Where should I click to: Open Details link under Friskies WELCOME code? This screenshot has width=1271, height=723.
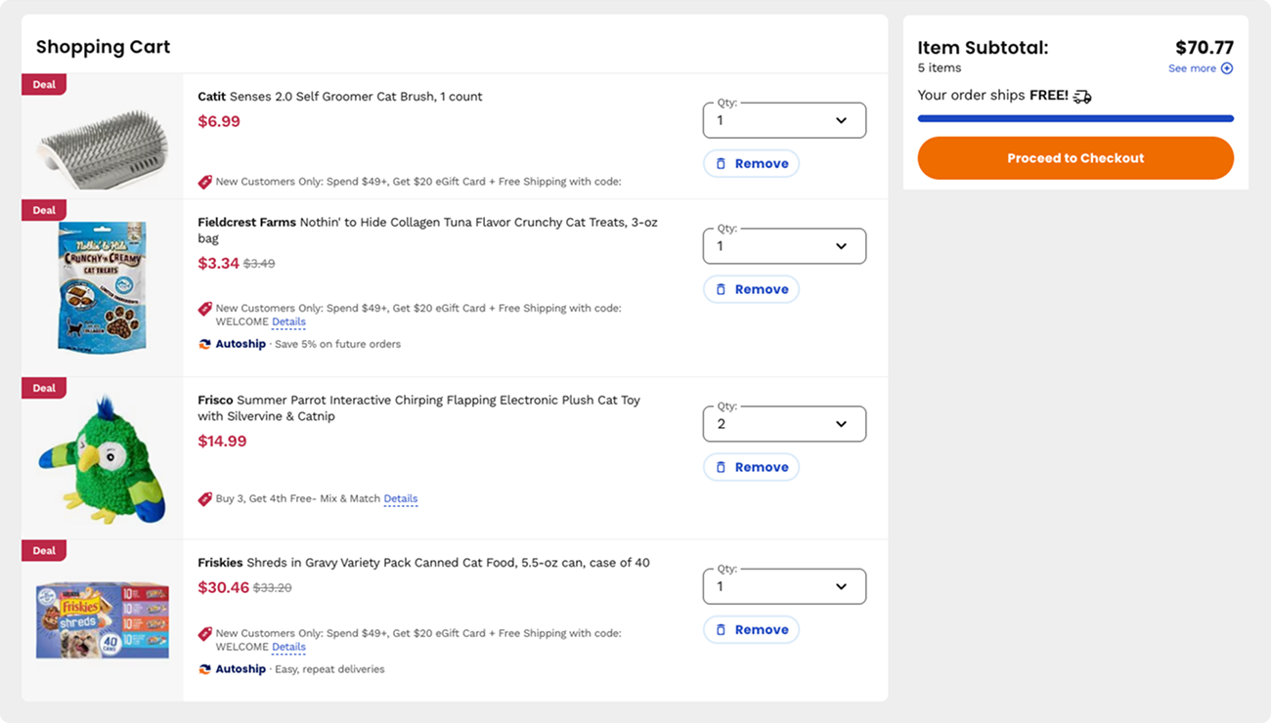point(288,648)
